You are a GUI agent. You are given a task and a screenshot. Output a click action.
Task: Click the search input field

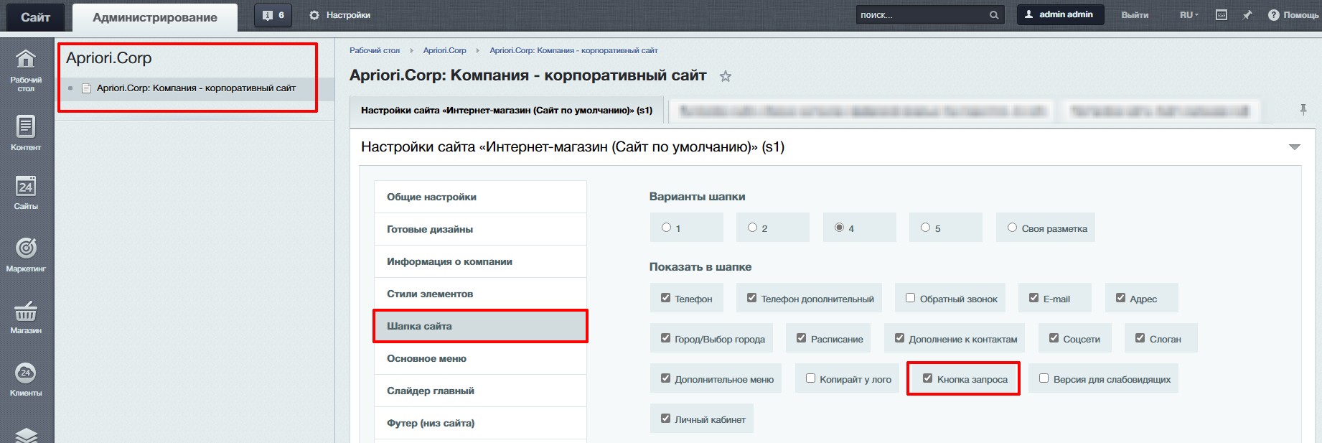point(921,15)
